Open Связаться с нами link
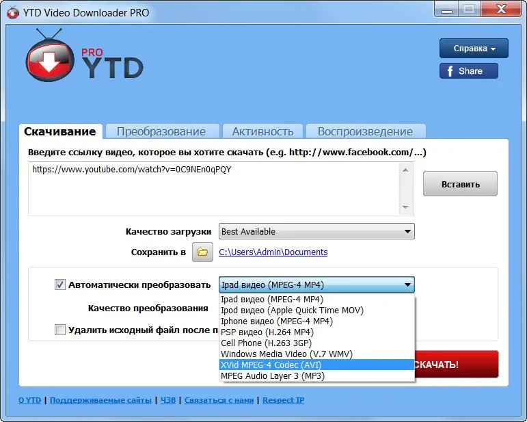The width and height of the screenshot is (527, 422). (x=219, y=400)
